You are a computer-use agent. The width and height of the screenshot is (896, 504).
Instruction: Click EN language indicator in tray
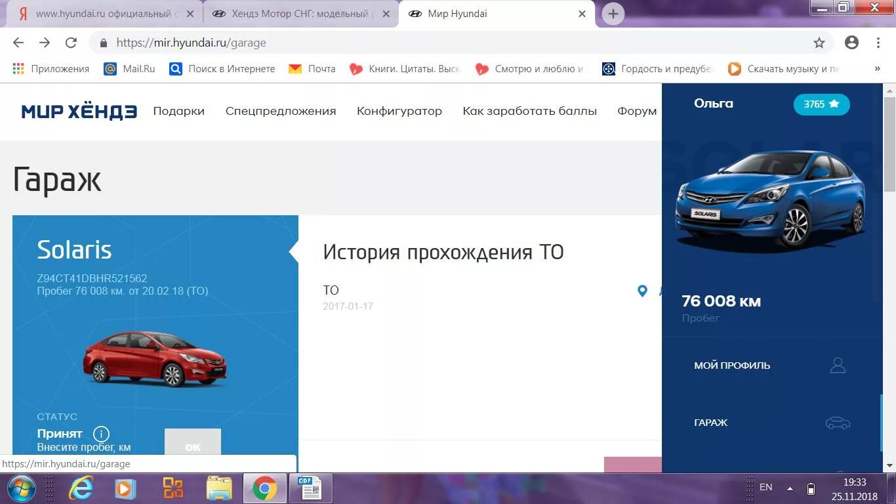(x=765, y=488)
